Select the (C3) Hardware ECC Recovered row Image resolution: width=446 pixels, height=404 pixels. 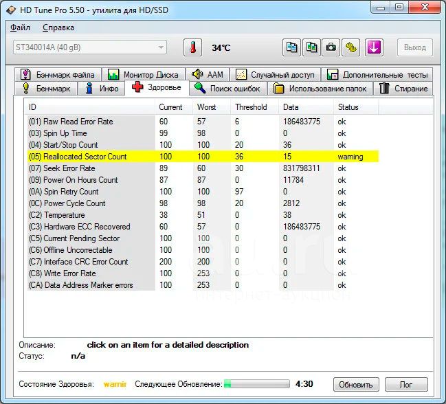pyautogui.click(x=203, y=227)
